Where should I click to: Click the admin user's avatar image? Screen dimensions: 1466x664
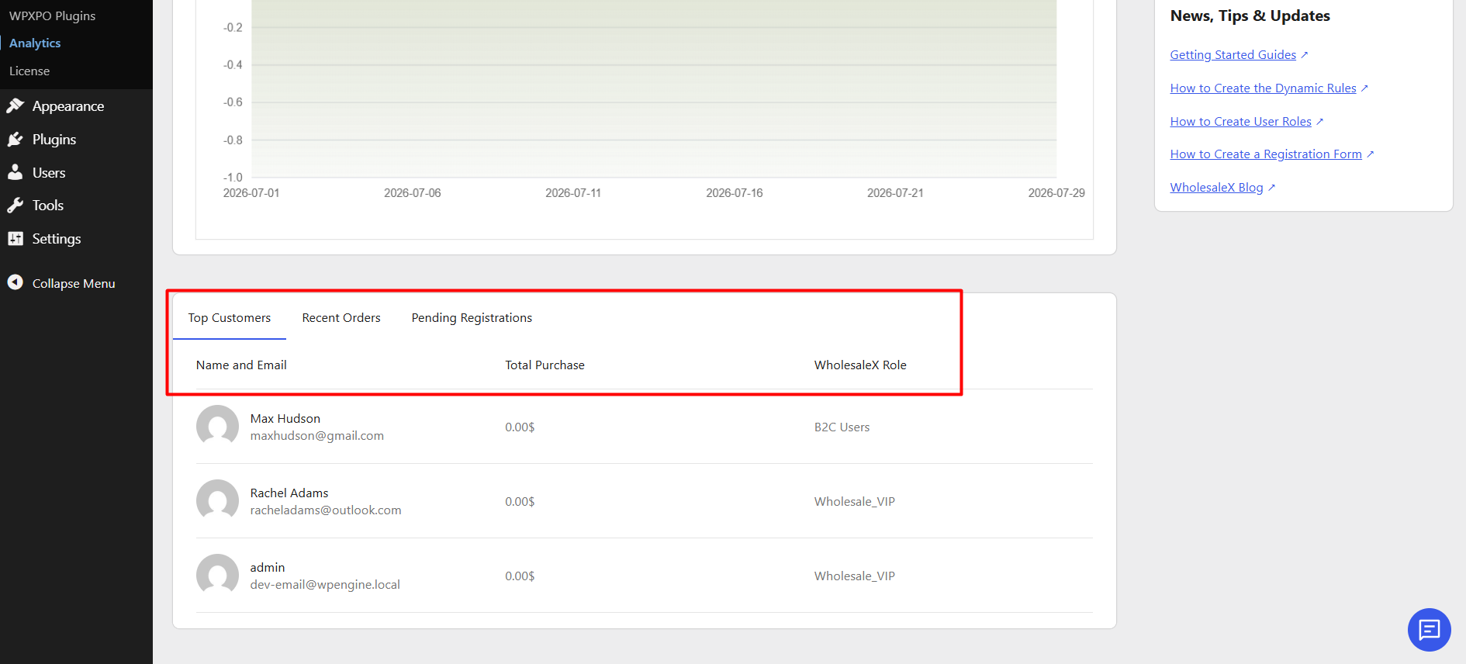(217, 576)
